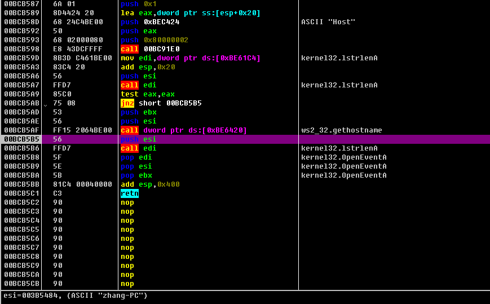Select the "push 0x80000002" instruction
Viewport: 490px width, 304px height.
154,40
